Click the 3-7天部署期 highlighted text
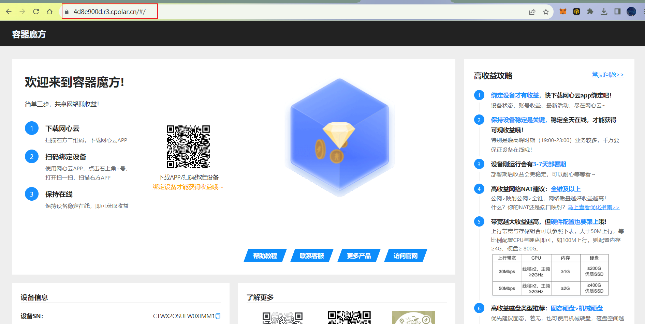645x324 pixels. pos(549,164)
